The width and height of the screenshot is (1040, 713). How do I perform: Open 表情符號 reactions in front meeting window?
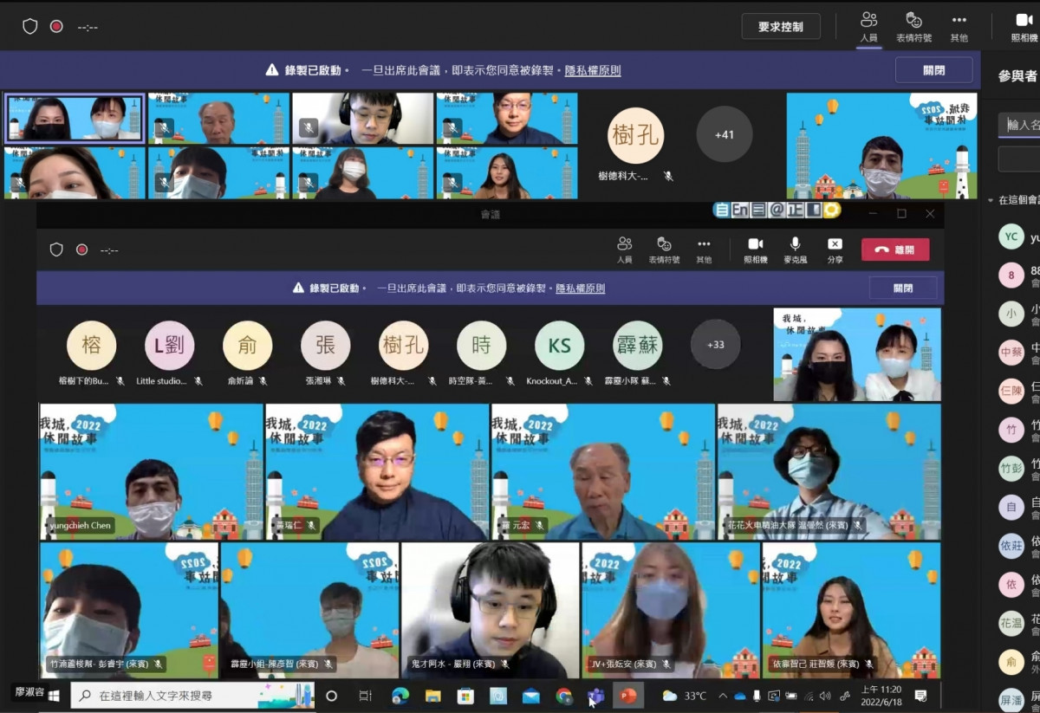(664, 250)
